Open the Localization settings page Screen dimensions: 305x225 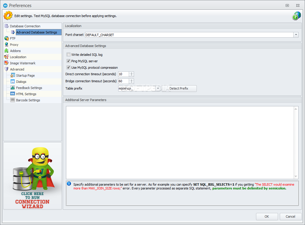point(18,57)
